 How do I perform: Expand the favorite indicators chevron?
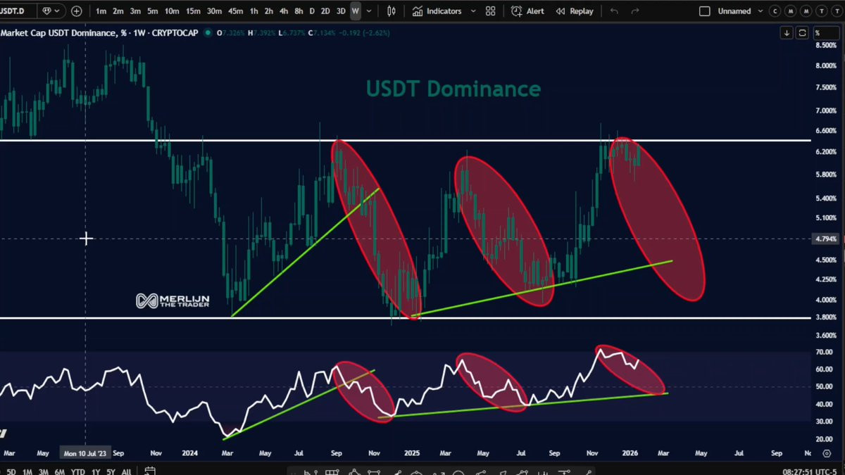[x=472, y=11]
